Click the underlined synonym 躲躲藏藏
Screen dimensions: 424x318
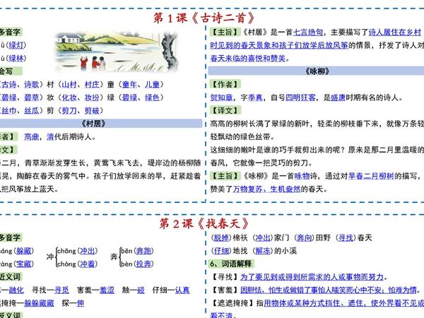click(39, 303)
